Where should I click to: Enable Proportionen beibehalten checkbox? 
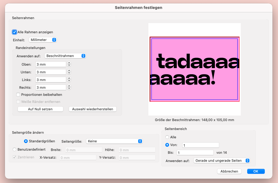(18, 95)
